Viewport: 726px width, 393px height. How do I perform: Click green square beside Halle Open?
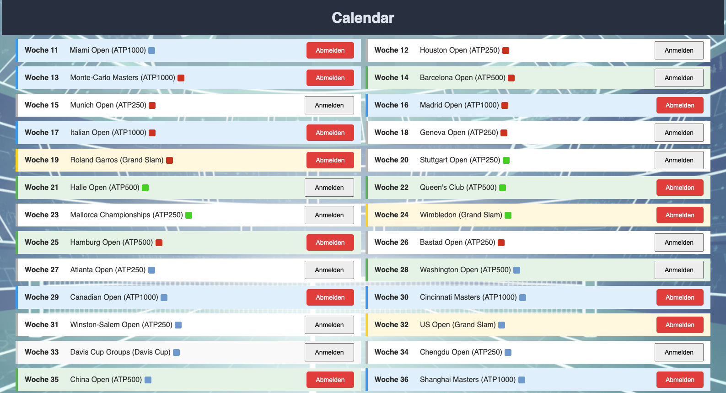pos(145,188)
